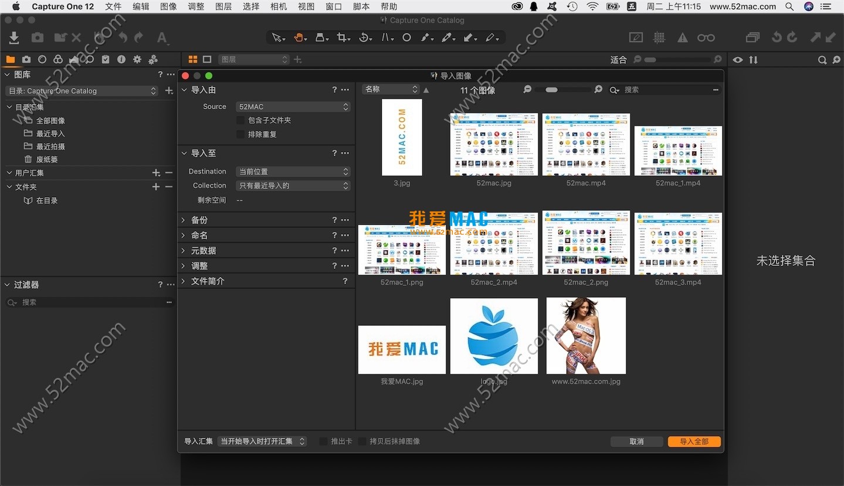This screenshot has height=486, width=844.
Task: Open the 调整 menu
Action: click(196, 6)
